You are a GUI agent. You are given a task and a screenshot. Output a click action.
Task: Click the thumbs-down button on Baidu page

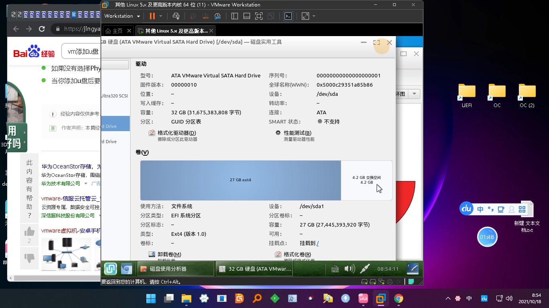pyautogui.click(x=29, y=257)
